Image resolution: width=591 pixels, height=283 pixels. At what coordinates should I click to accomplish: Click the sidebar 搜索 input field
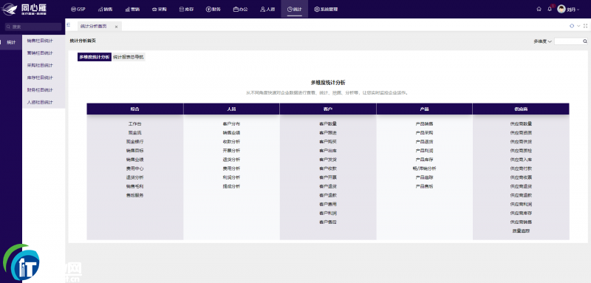coord(33,27)
